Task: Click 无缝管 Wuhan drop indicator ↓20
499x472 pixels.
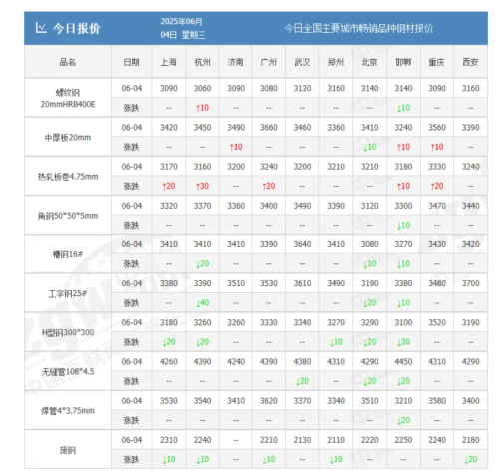Action: [x=302, y=381]
